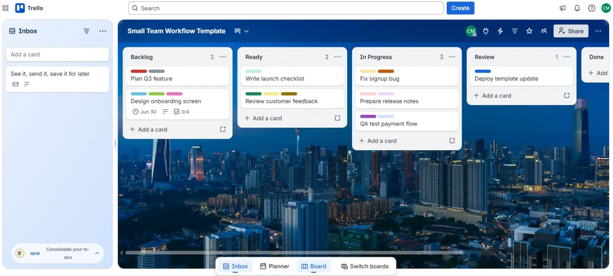Click the Trello logo home link
The height and width of the screenshot is (276, 613).
click(29, 8)
